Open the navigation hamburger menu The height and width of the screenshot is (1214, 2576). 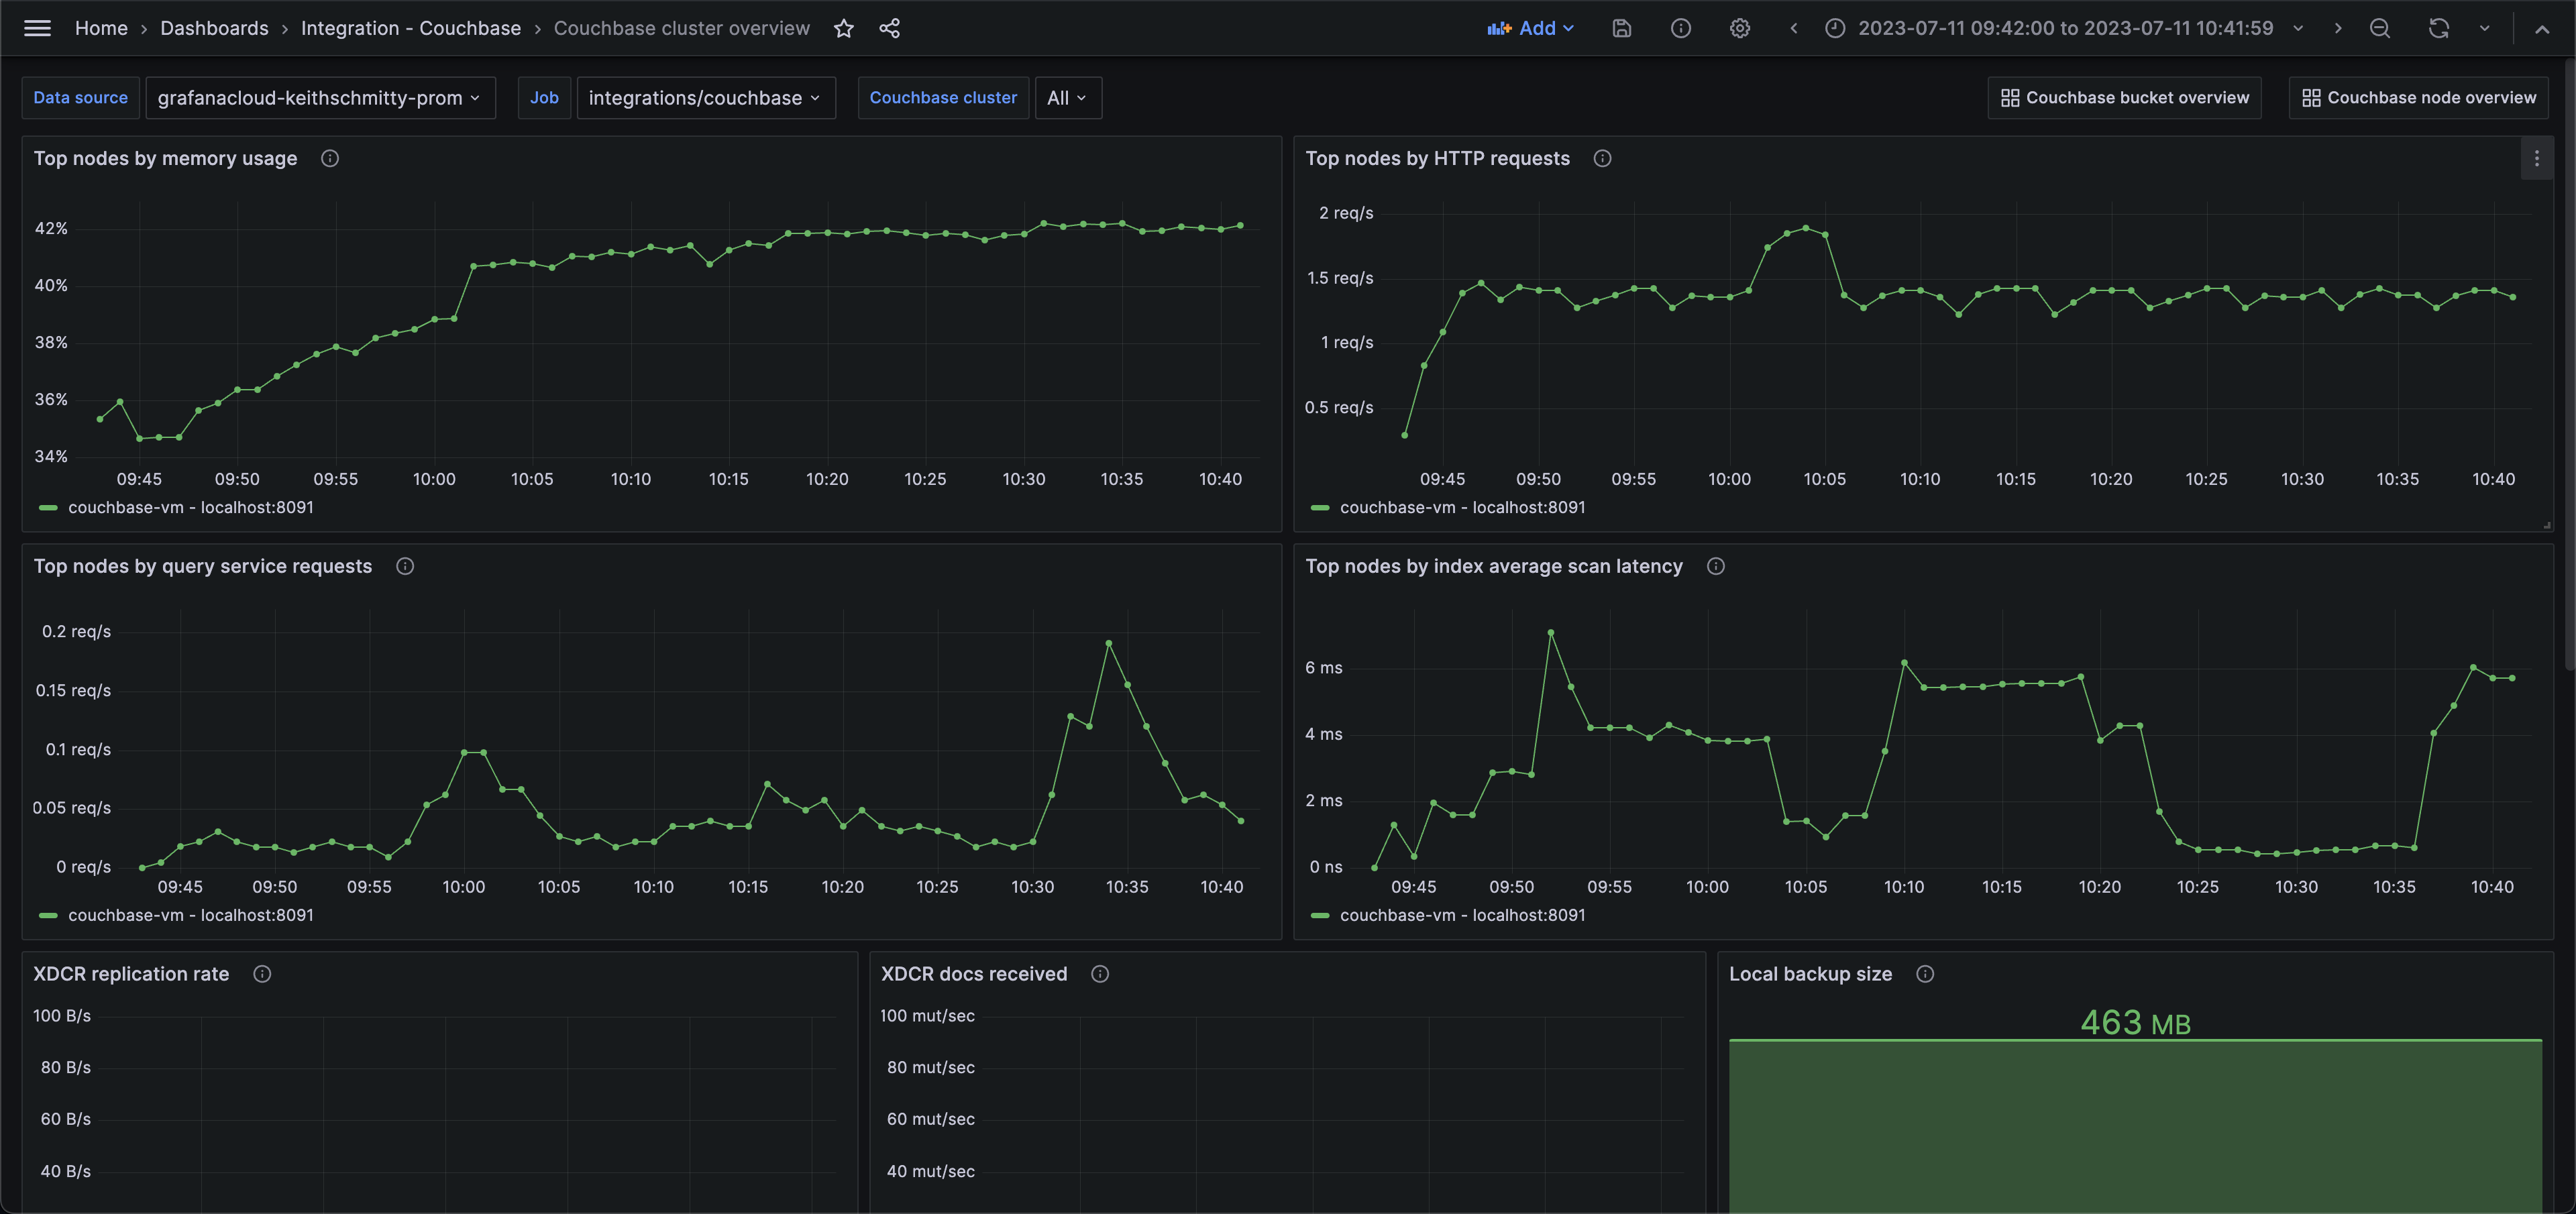pos(37,28)
